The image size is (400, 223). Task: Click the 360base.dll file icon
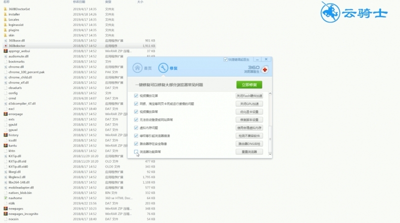click(x=5, y=40)
